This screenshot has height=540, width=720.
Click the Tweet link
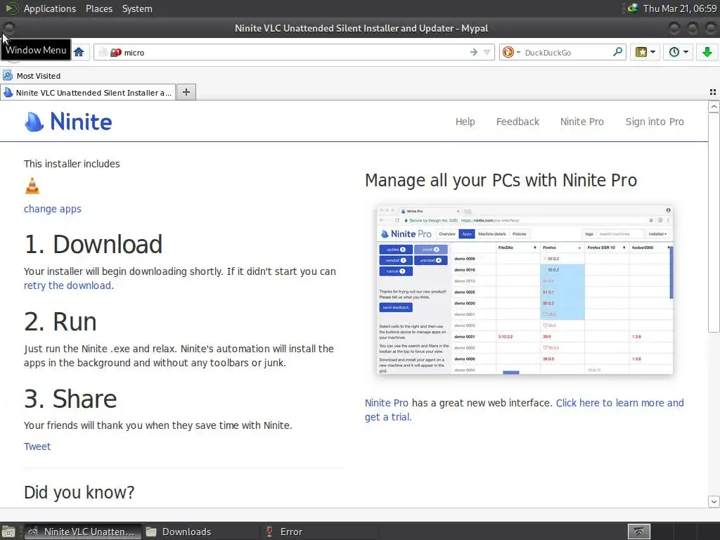coord(37,446)
